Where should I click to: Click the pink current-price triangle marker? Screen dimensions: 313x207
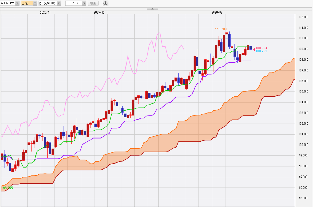click(254, 49)
